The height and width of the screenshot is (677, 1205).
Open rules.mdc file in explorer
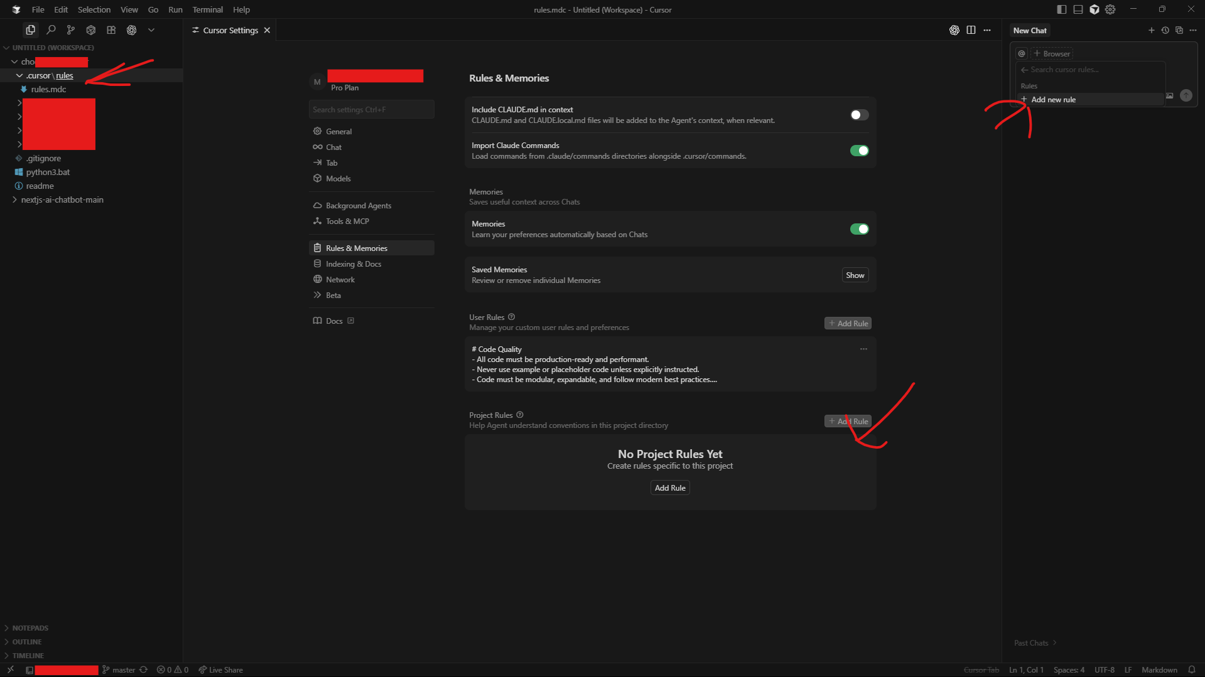coord(48,89)
